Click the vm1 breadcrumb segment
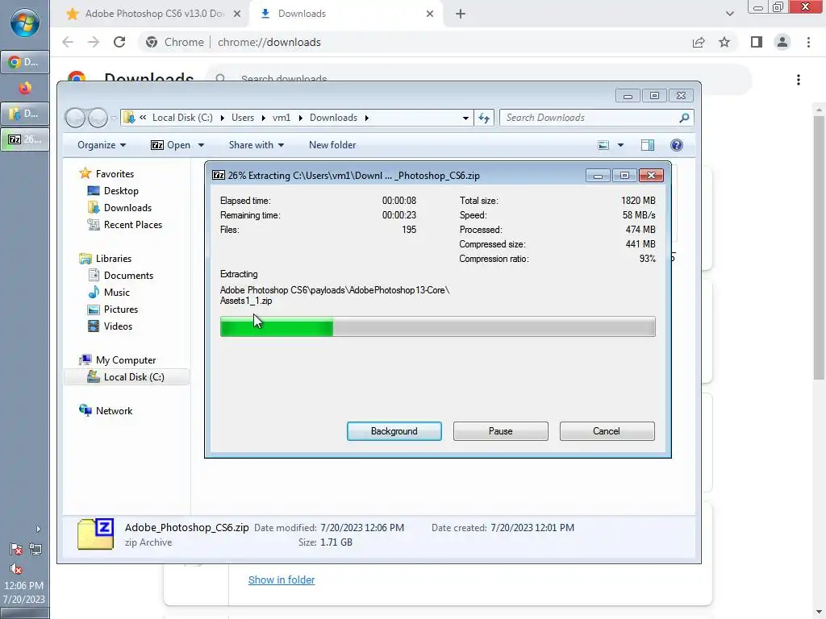Screen dimensions: 826x619 [282, 118]
